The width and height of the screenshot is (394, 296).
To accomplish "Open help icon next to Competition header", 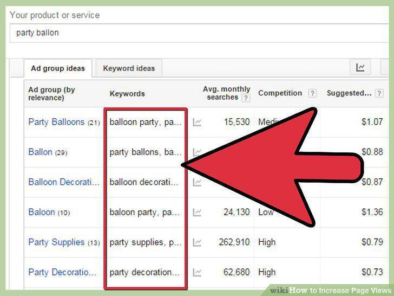I will [312, 93].
